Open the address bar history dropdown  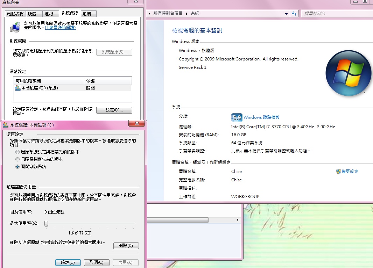(x=286, y=14)
